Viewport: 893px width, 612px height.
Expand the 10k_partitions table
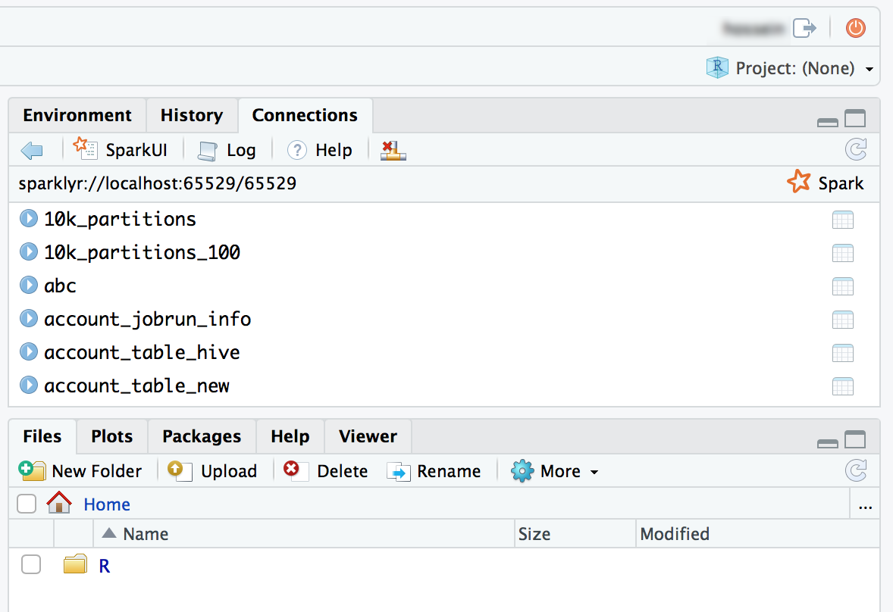click(x=28, y=218)
